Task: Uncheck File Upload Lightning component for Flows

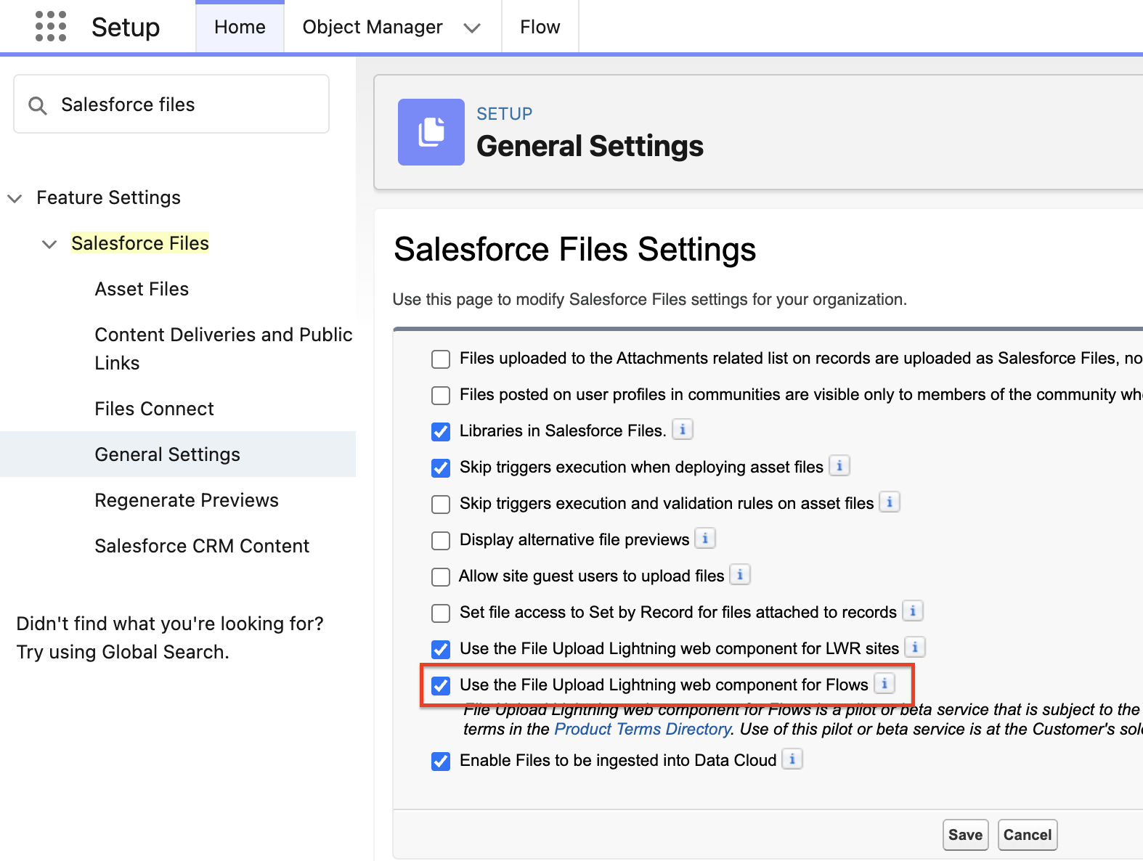Action: coord(441,686)
